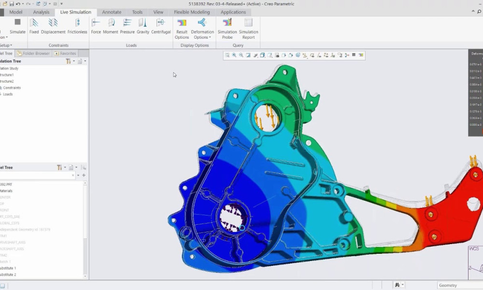Toggle datum axis display in graphics toolbar

point(319,55)
